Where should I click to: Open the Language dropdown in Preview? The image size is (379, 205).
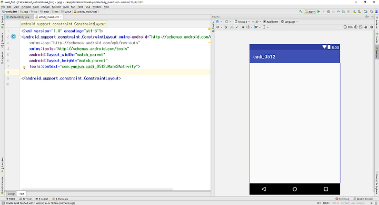click(x=290, y=22)
